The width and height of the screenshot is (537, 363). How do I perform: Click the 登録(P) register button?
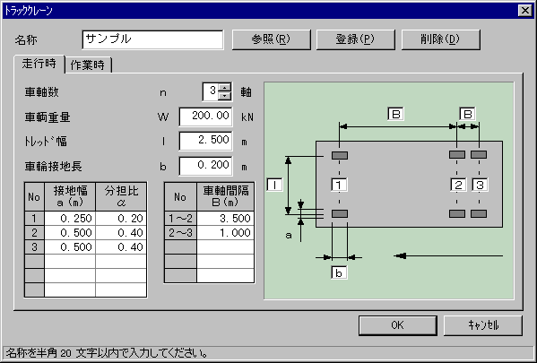[356, 39]
